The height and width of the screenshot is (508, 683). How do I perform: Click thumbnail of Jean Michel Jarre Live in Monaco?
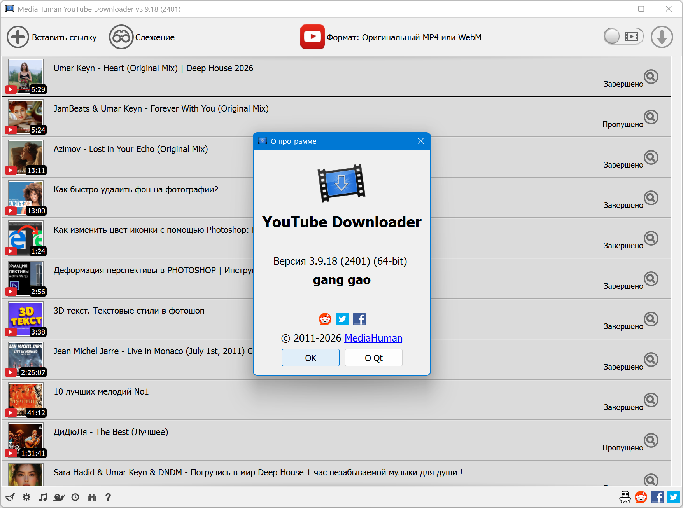point(26,360)
